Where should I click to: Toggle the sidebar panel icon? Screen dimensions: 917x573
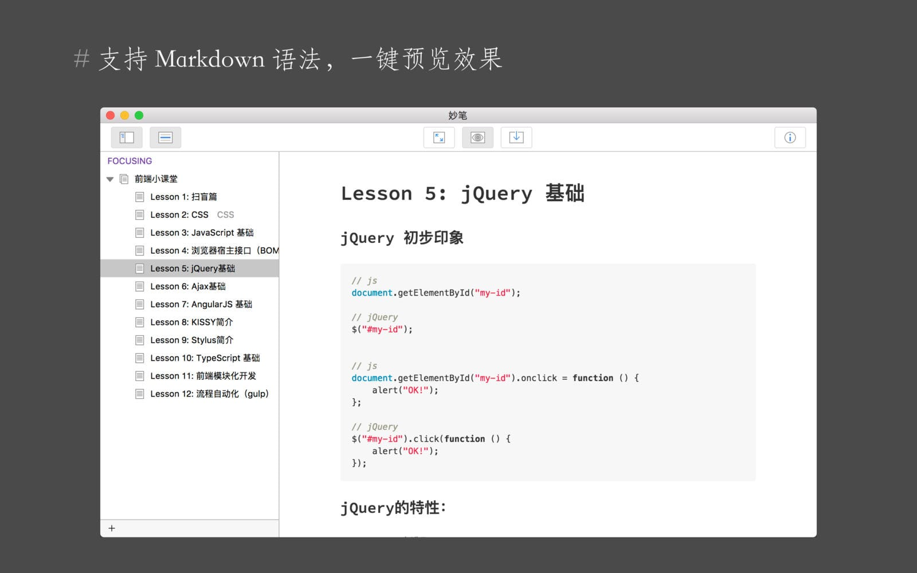point(127,138)
